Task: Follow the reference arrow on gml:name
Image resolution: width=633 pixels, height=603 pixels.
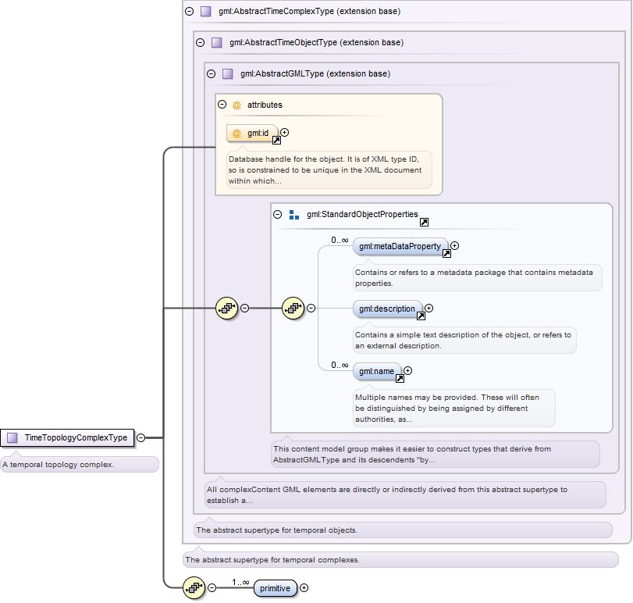Action: click(x=400, y=378)
